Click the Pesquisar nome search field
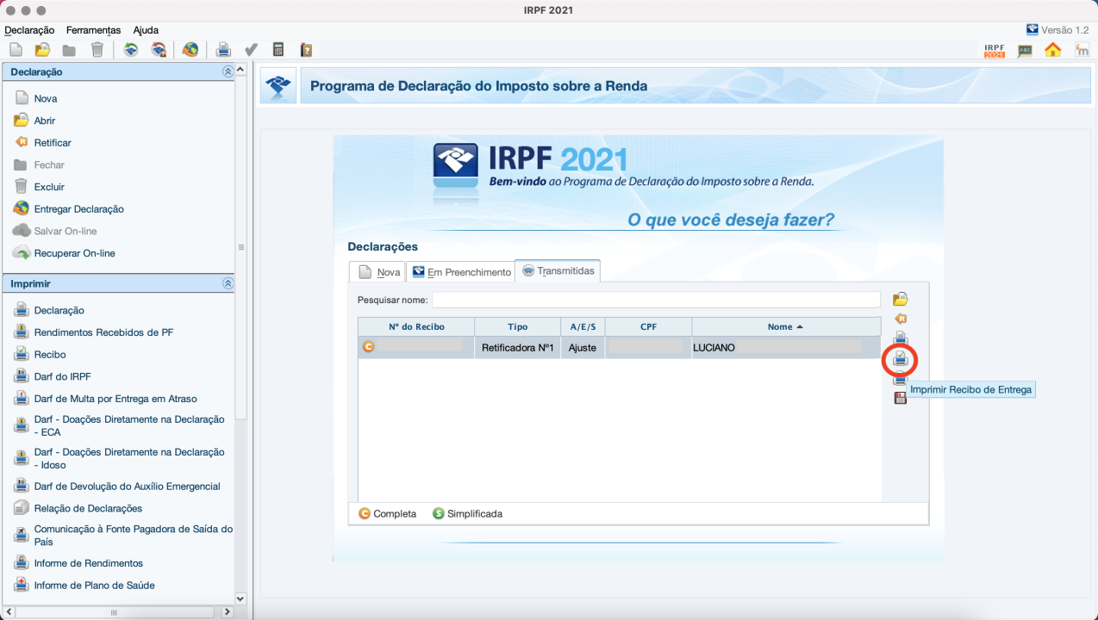Screen dimensions: 1098x620 655,300
